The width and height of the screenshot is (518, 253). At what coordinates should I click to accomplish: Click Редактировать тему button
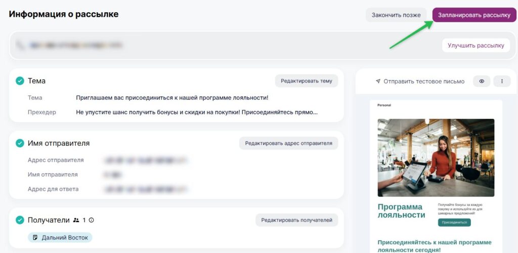[x=306, y=81]
